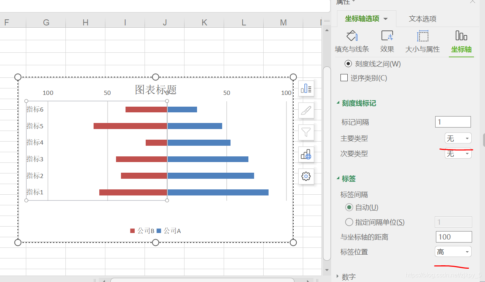Click the 公司A legend entry
The height and width of the screenshot is (282, 485).
(x=169, y=231)
